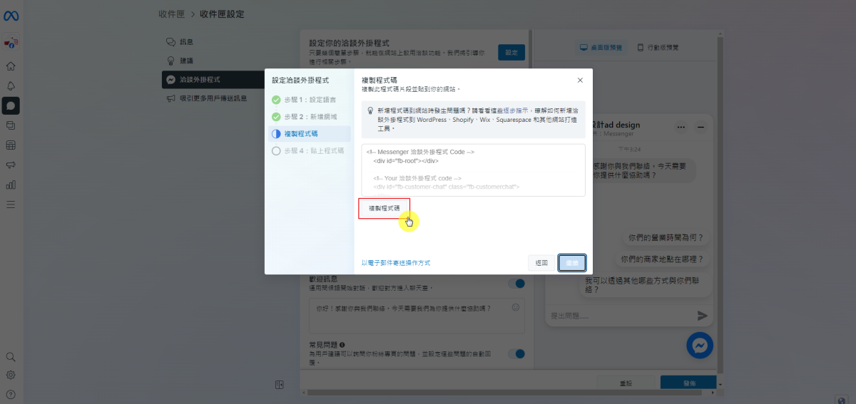Viewport: 856px width, 404px height.
Task: Minimize the chat preview with dash icon
Action: tap(701, 127)
